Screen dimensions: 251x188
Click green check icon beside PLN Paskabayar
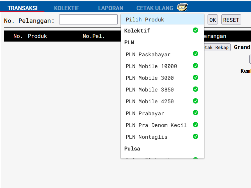(196, 54)
